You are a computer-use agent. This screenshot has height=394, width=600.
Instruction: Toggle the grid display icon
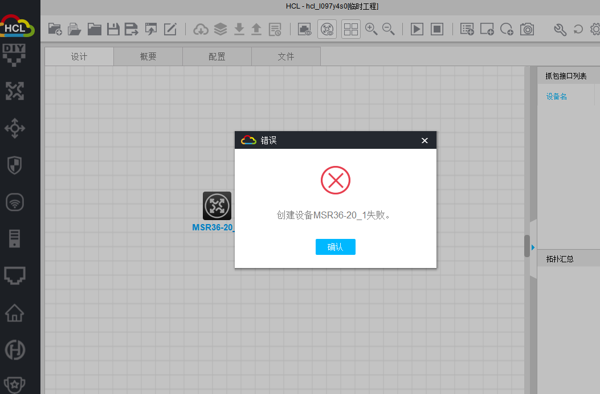(x=351, y=29)
